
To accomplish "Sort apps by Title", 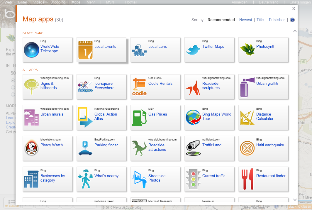I will pyautogui.click(x=260, y=20).
